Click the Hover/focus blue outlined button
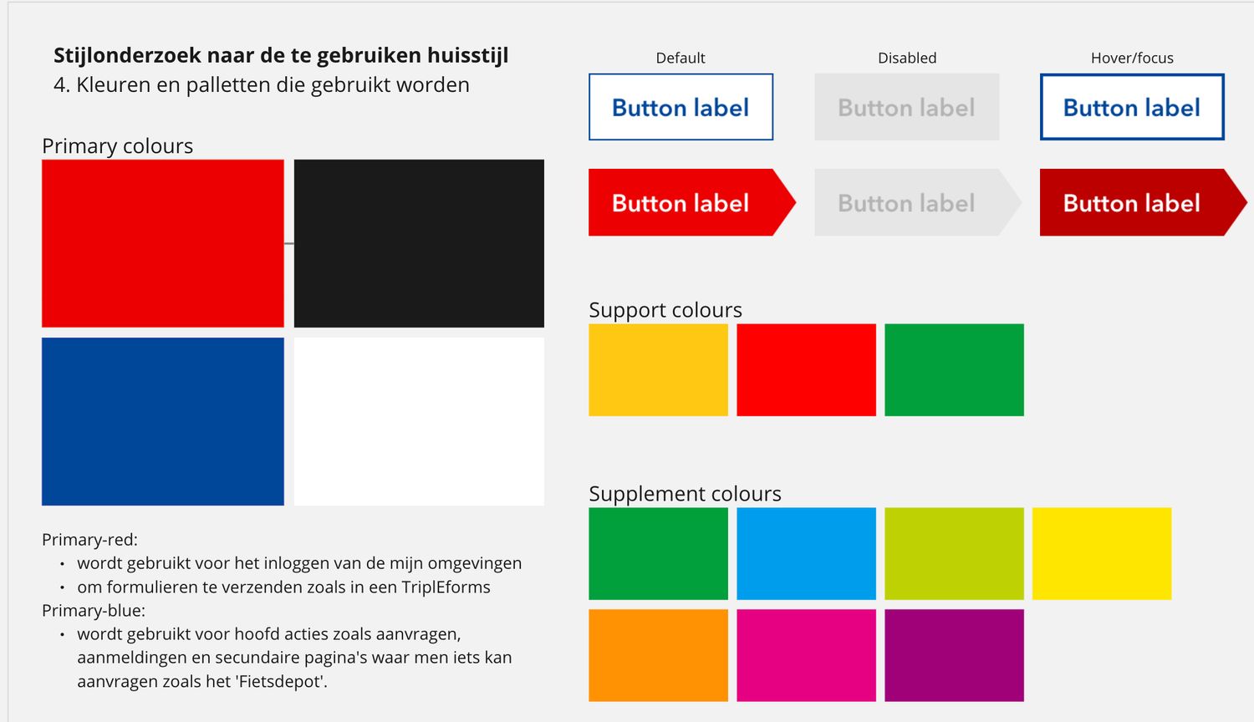Screen dimensions: 1254x722 pyautogui.click(x=1132, y=107)
